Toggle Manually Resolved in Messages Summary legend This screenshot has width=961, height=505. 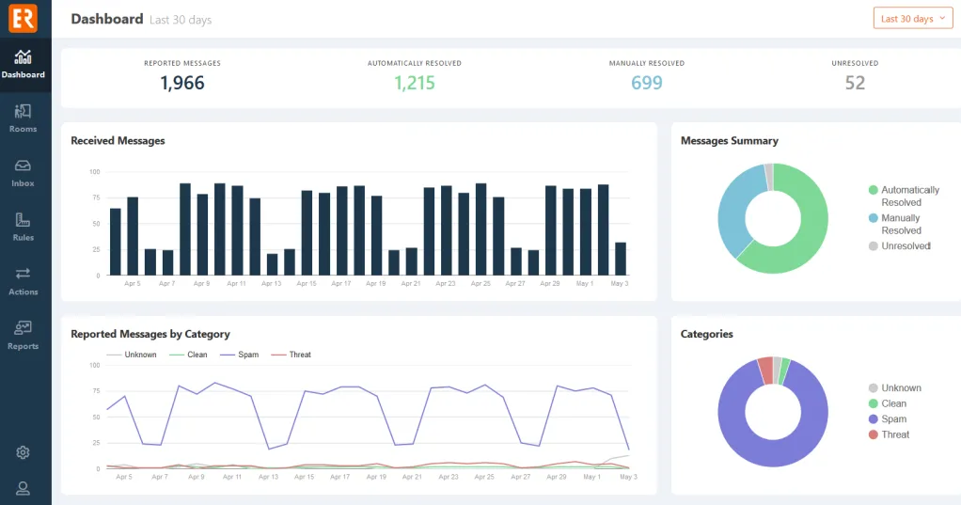click(900, 224)
